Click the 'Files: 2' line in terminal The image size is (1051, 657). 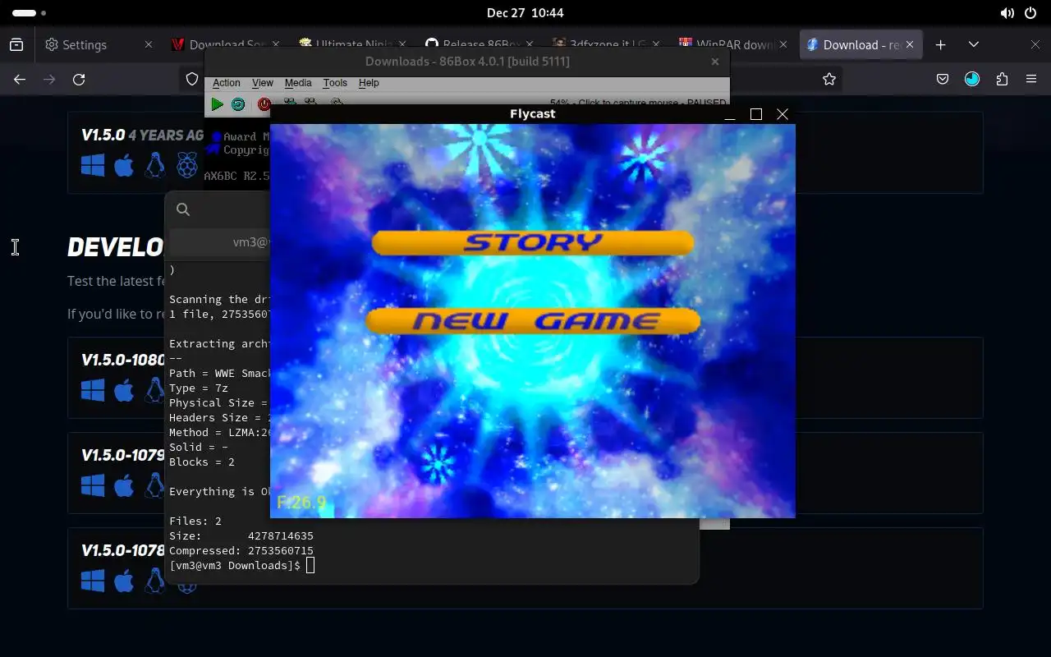(195, 521)
